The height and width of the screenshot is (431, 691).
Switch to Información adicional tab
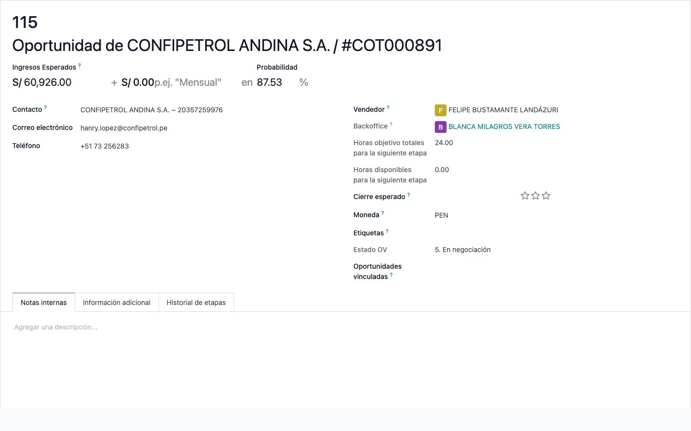point(117,303)
